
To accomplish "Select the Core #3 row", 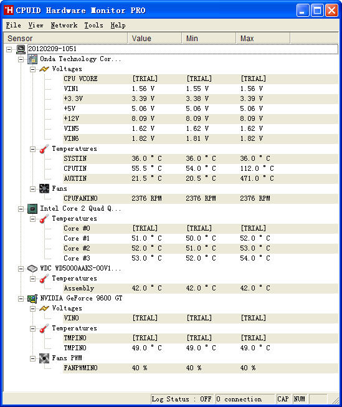I will [x=201, y=259].
